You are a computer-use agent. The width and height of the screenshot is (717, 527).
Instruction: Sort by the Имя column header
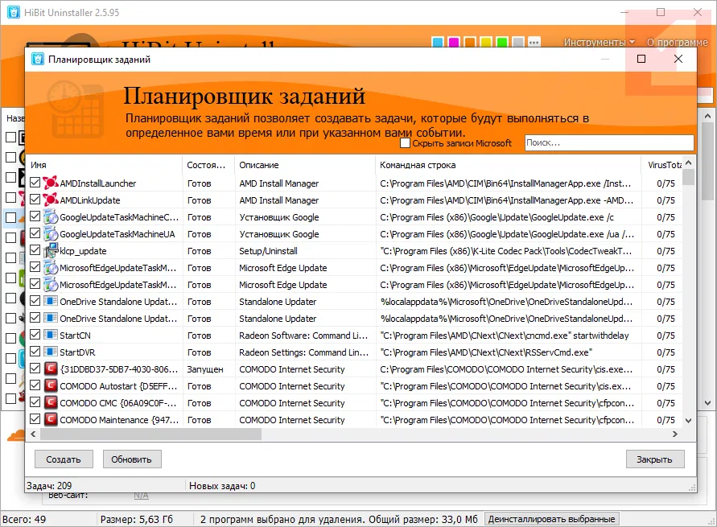tap(105, 165)
